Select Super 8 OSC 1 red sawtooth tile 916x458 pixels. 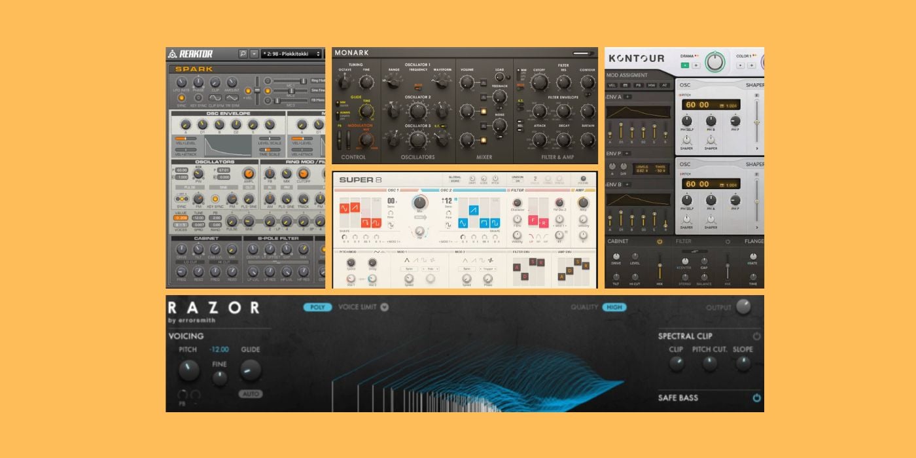point(357,209)
